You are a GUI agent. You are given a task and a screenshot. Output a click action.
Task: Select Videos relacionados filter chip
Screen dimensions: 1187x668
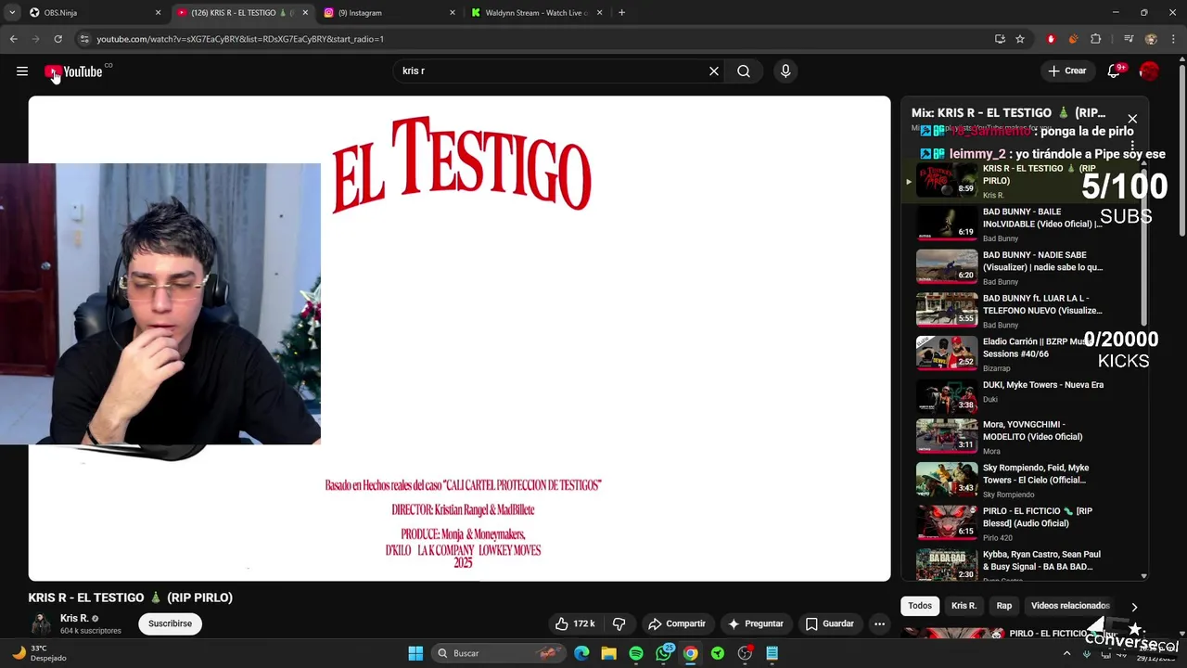pyautogui.click(x=1070, y=606)
